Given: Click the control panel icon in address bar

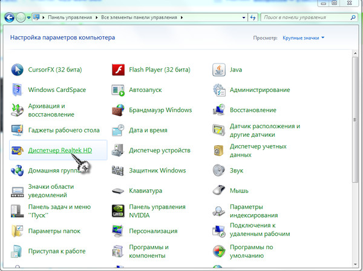Looking at the screenshot, I should [x=36, y=17].
